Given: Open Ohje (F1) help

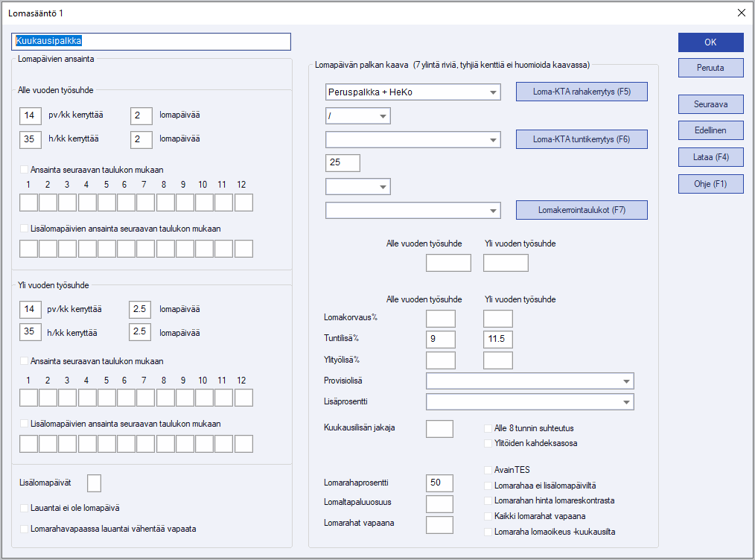Looking at the screenshot, I should point(710,184).
